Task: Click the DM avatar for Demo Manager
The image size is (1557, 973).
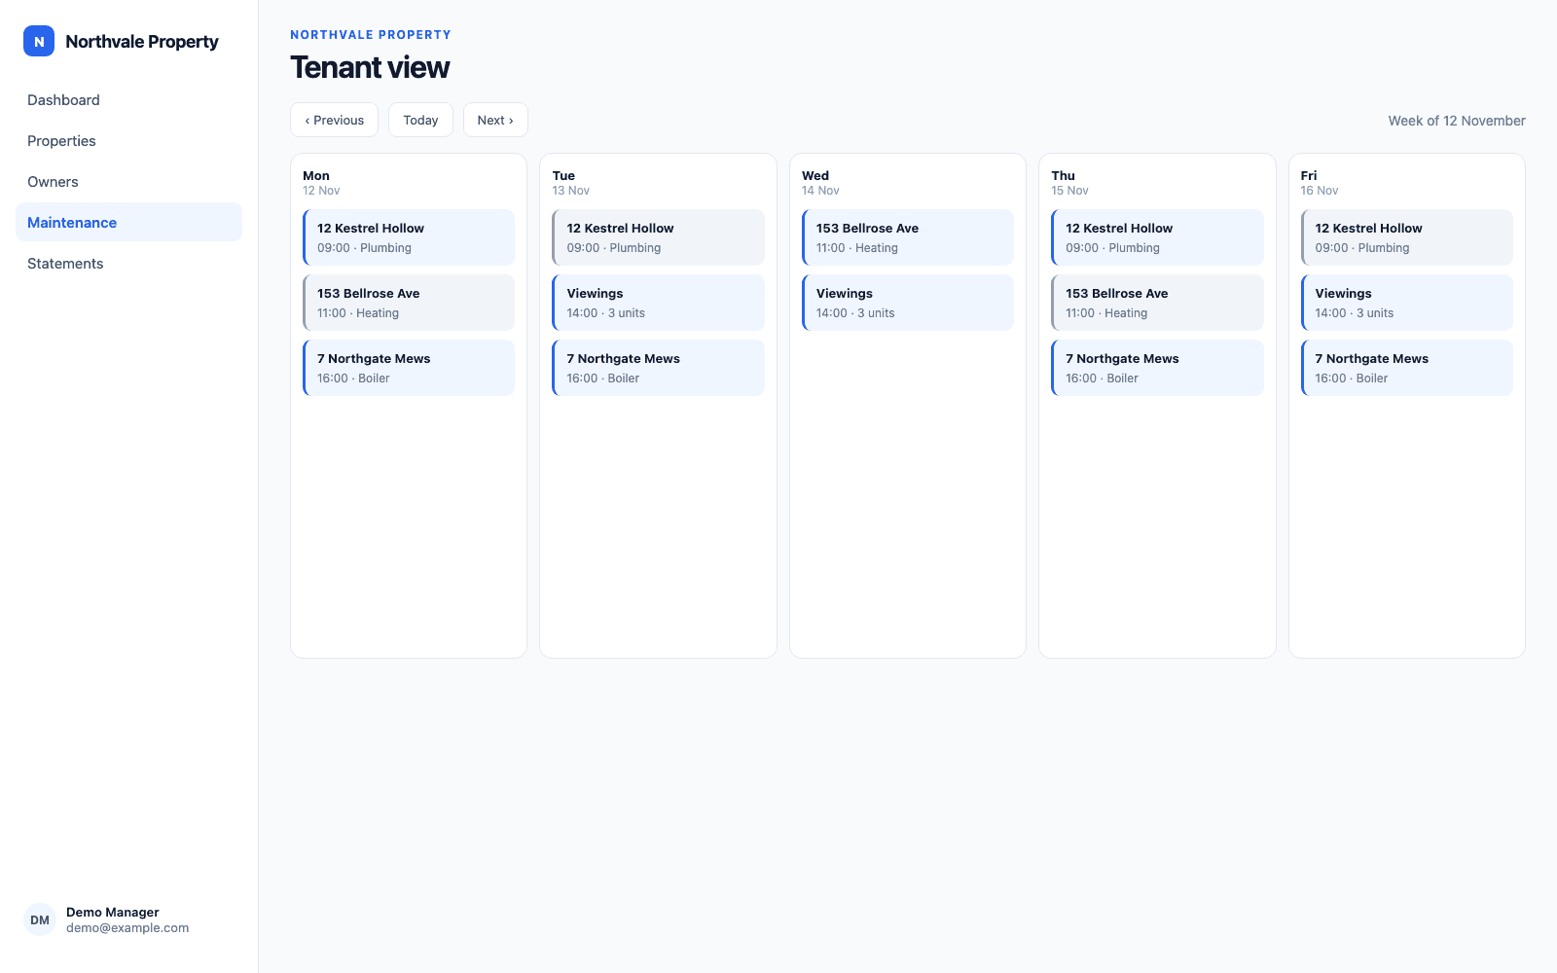Action: click(x=40, y=919)
